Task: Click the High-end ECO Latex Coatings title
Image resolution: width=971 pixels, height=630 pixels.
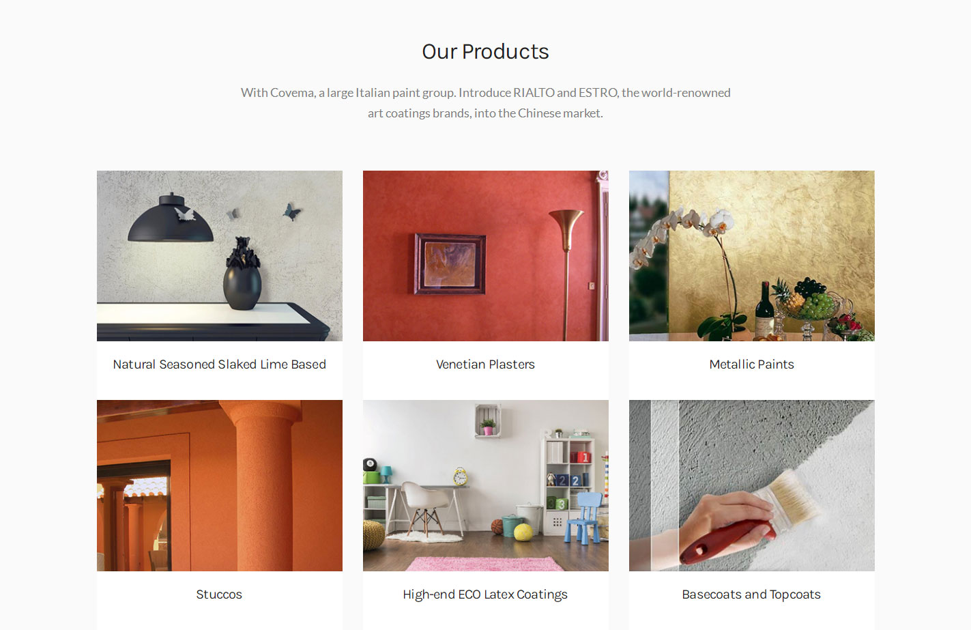Action: click(485, 595)
